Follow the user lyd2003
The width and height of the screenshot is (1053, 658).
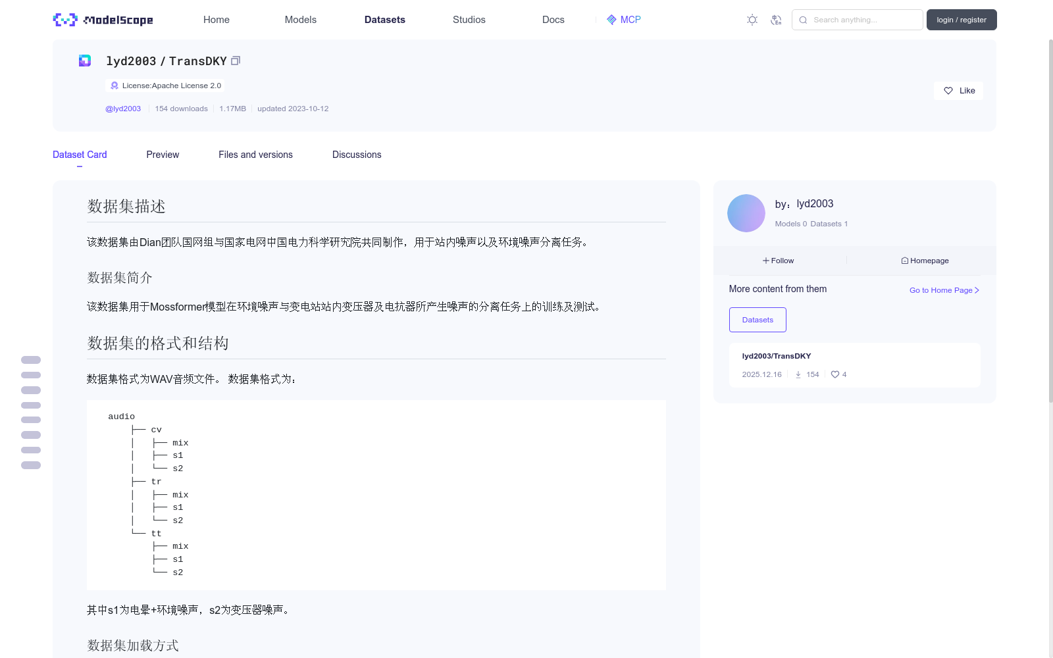779,261
